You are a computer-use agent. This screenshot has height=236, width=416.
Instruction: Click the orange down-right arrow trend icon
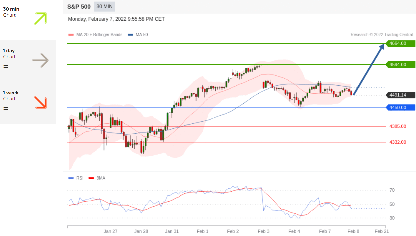pos(40,103)
